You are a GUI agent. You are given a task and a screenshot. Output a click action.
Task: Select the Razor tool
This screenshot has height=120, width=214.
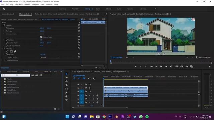(x=67, y=85)
